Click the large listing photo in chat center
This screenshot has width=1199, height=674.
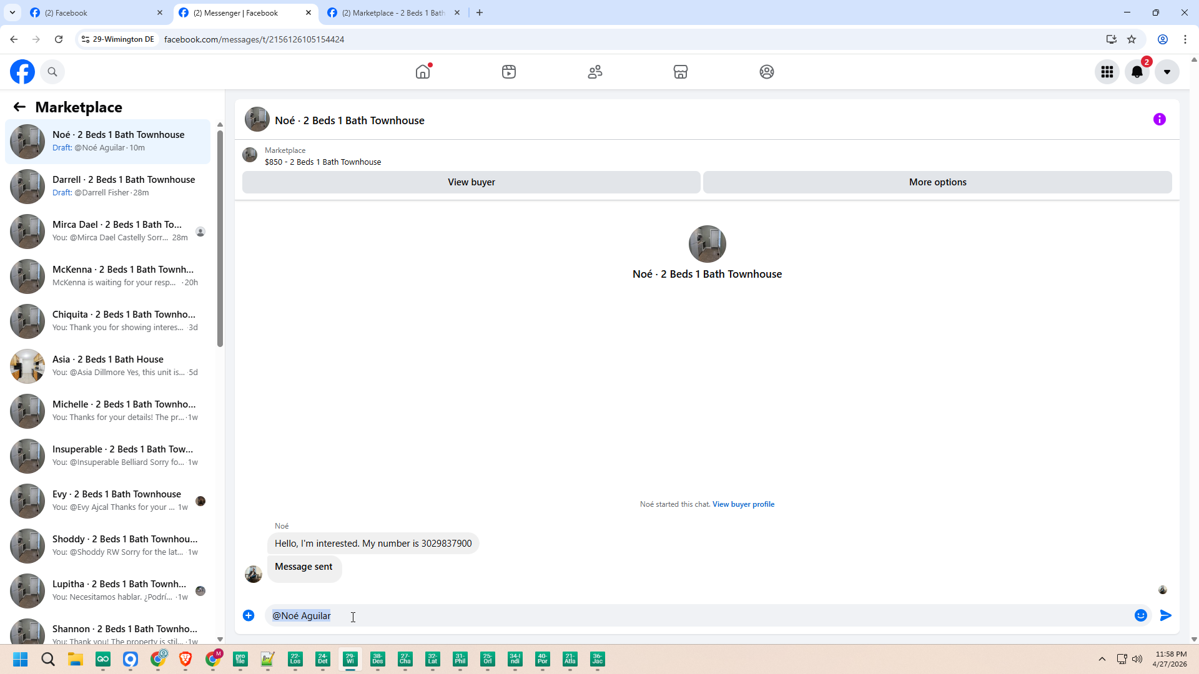pos(707,244)
